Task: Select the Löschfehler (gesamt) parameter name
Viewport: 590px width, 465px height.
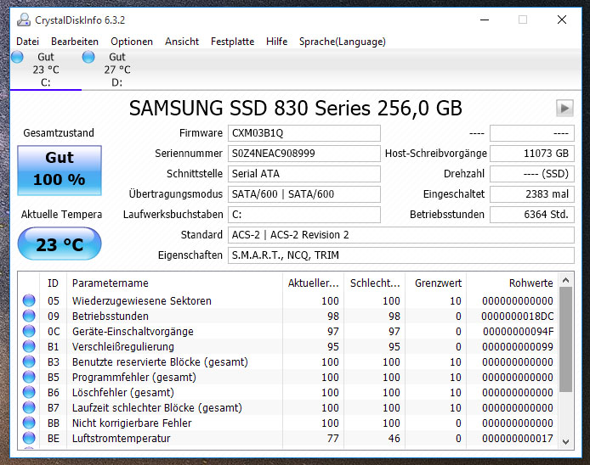Action: click(x=123, y=392)
